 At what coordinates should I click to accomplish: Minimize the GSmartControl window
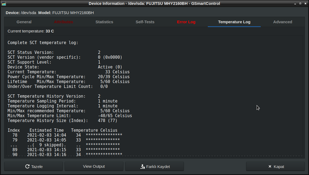[x=295, y=4]
